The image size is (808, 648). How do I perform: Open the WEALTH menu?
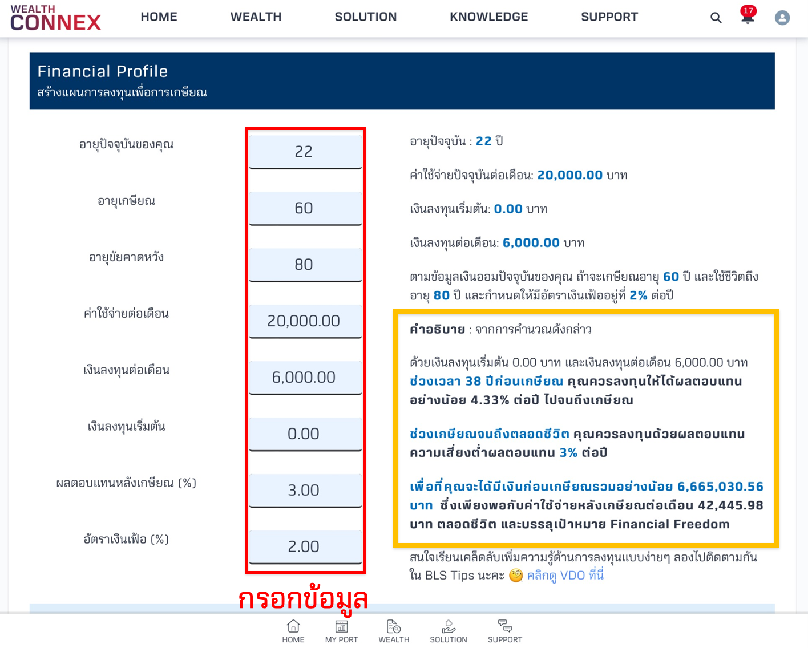coord(256,17)
